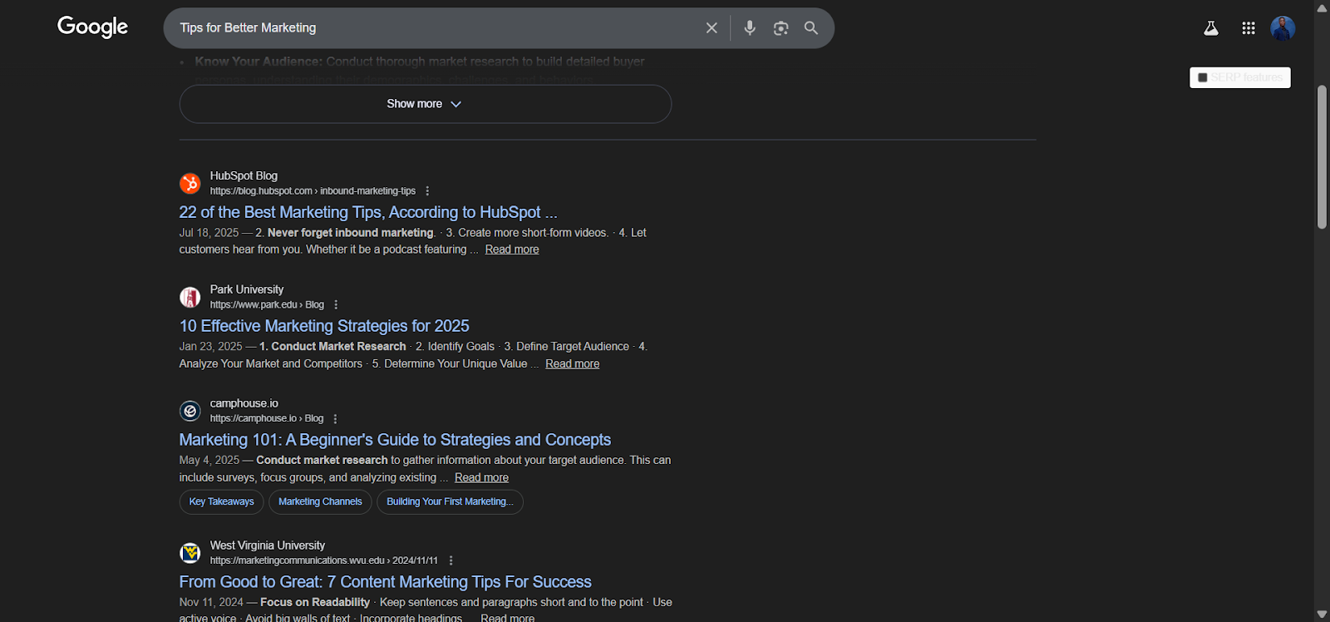Click the Park University site name
The image size is (1330, 622).
[x=247, y=290]
